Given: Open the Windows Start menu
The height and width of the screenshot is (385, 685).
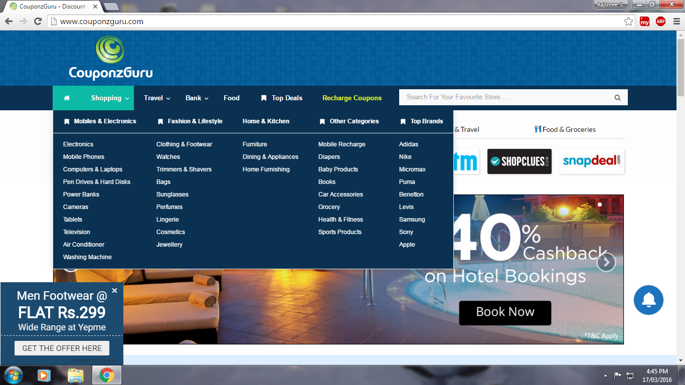Looking at the screenshot, I should [13, 375].
